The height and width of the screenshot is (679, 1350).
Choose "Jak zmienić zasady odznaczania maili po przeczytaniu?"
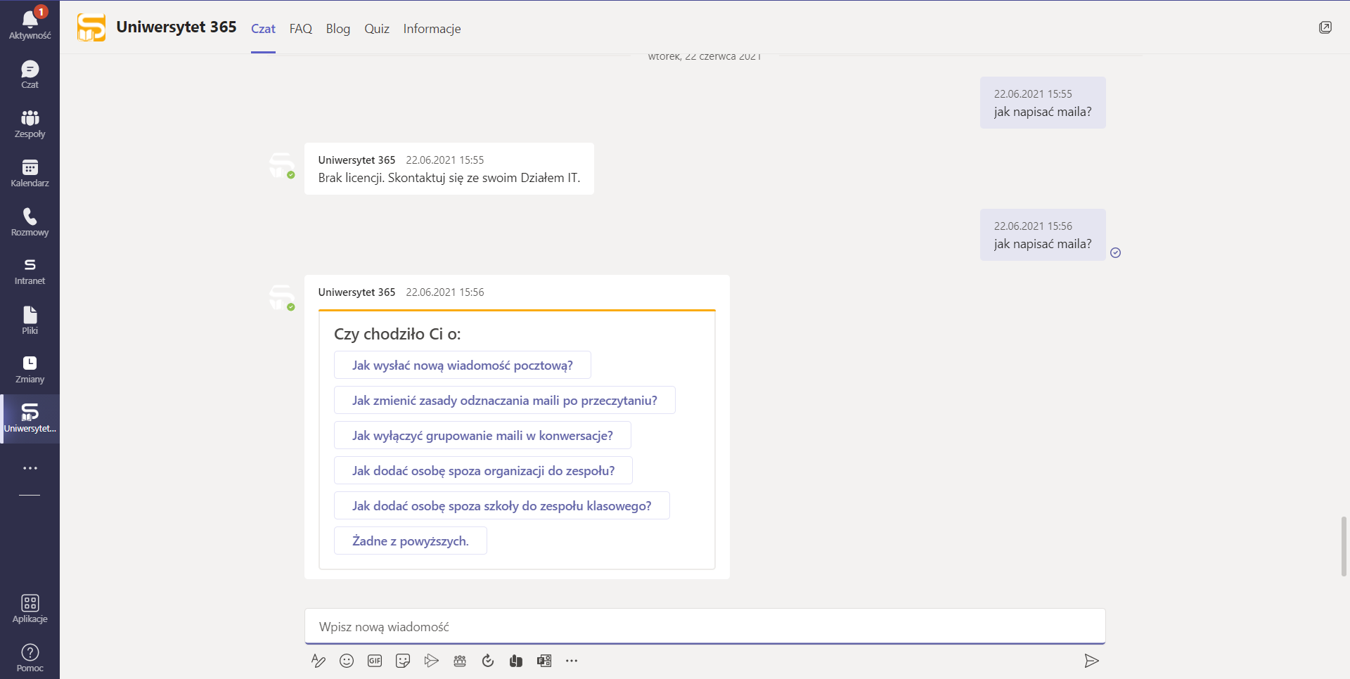click(505, 401)
